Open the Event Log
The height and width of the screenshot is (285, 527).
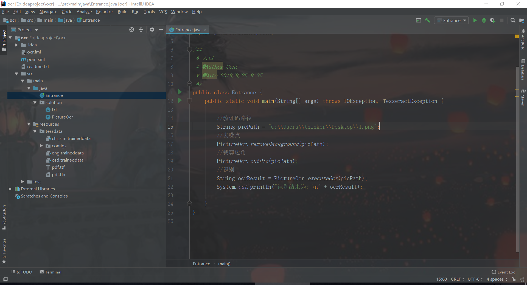(x=503, y=272)
